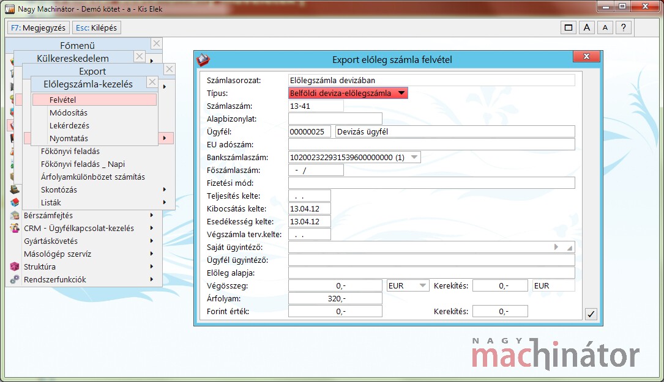Click the Kerekítés field beside the EUR dropdown
Screen dimensions: 664x382
coord(500,285)
